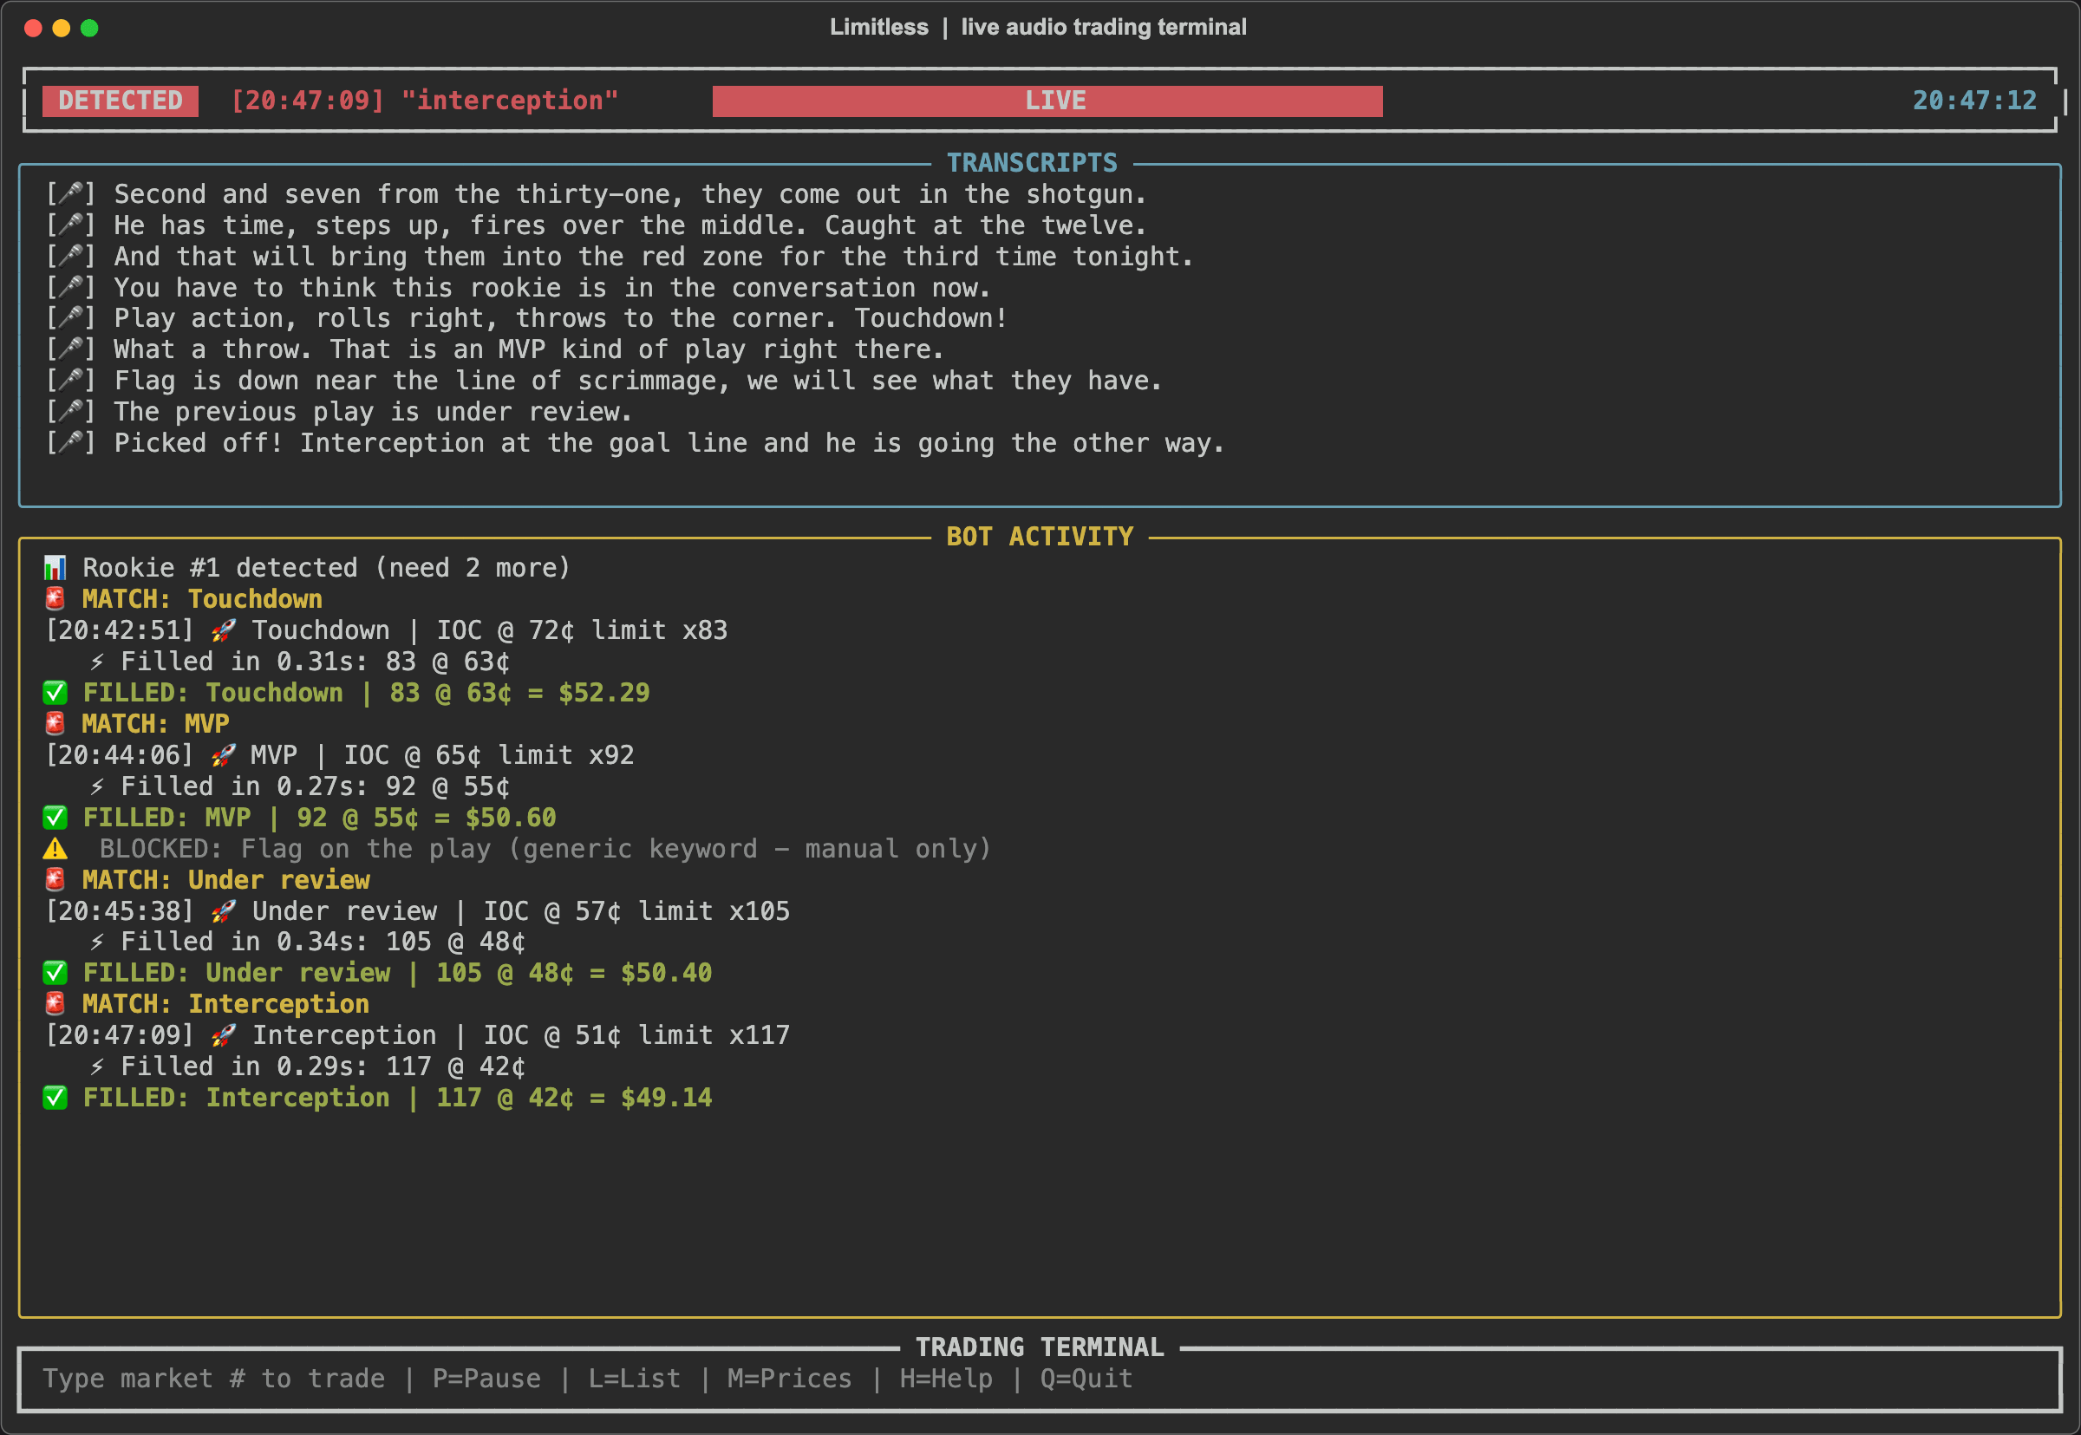Screen dimensions: 2081x1435
Task: Click the red LIVE status bar
Action: coord(1047,101)
